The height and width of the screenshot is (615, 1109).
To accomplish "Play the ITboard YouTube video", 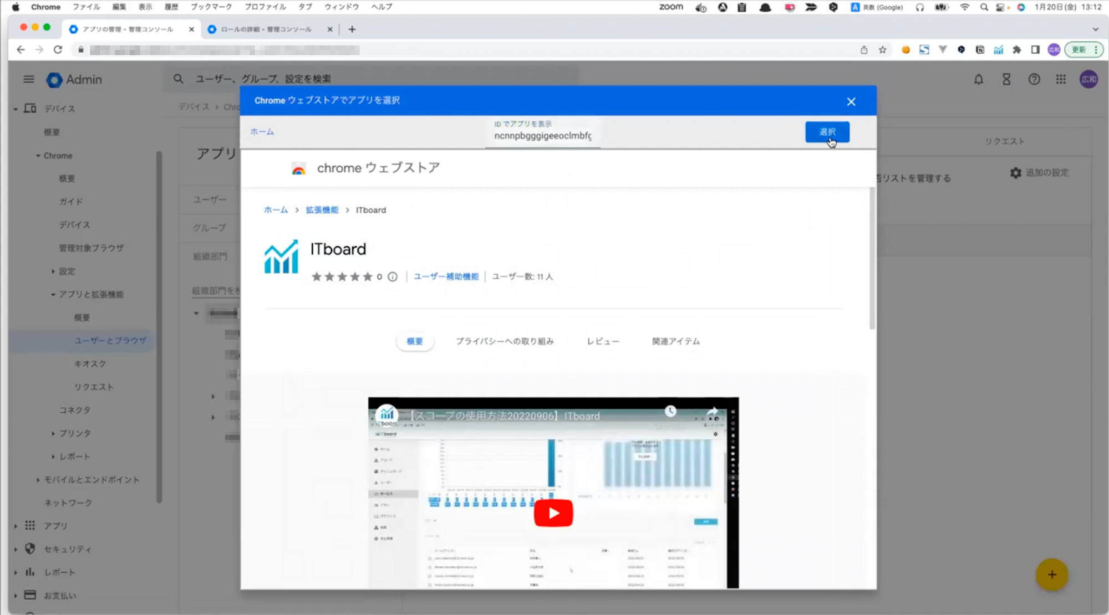I will point(553,514).
